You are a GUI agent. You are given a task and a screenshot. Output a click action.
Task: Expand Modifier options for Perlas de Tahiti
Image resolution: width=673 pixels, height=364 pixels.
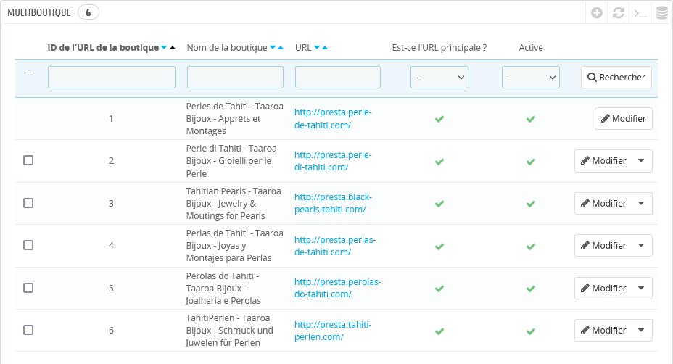point(641,246)
